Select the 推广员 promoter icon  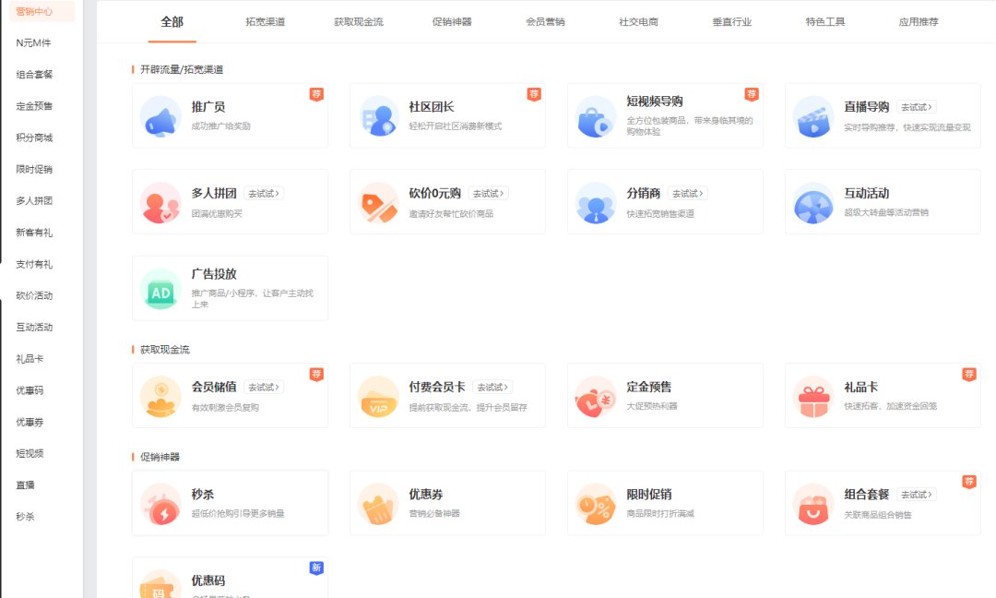tap(160, 113)
